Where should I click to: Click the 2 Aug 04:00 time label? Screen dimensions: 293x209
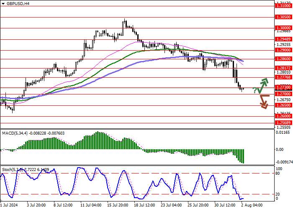coord(251,205)
